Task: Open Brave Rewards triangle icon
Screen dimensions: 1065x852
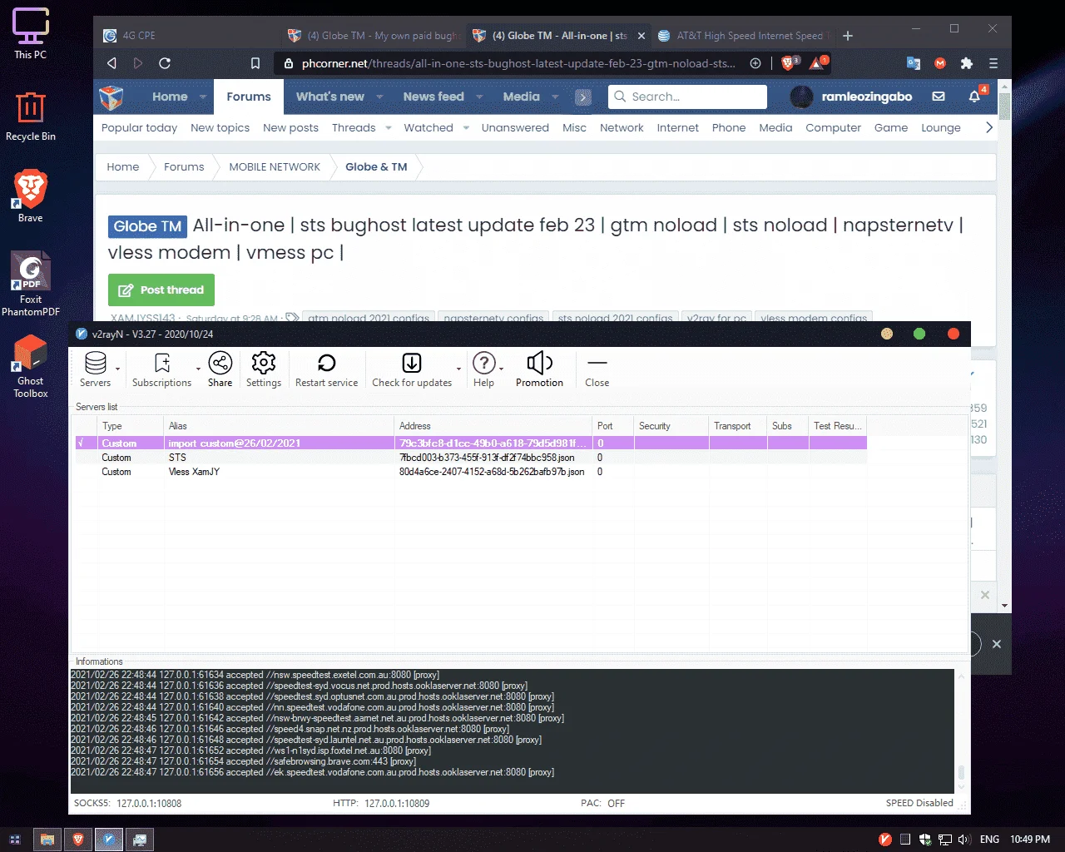Action: pyautogui.click(x=819, y=63)
